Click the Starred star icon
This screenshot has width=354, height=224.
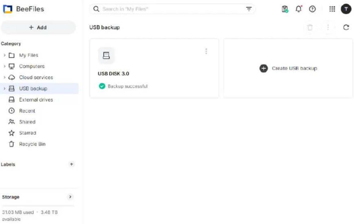[x=12, y=133]
